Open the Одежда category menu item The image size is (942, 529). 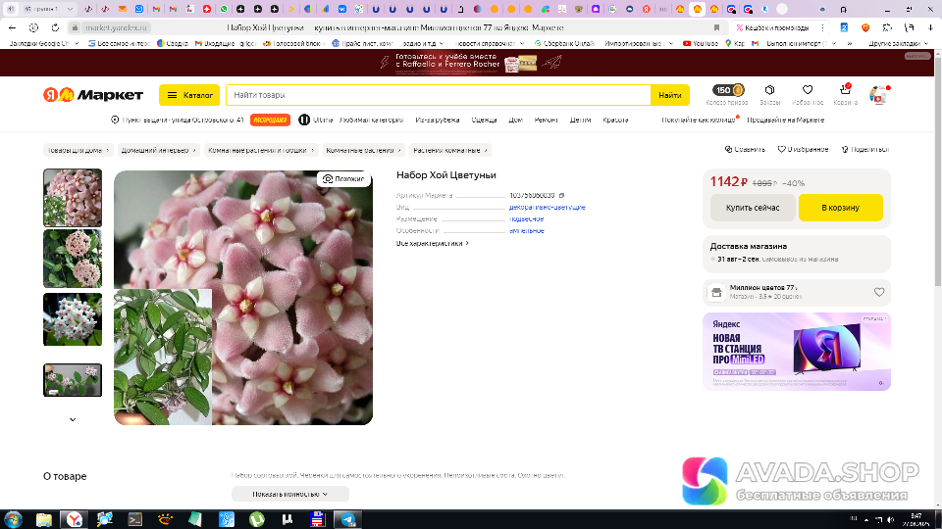click(484, 120)
